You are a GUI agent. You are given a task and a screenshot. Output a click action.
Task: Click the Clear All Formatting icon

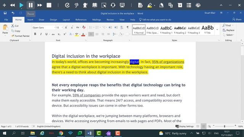84,27
